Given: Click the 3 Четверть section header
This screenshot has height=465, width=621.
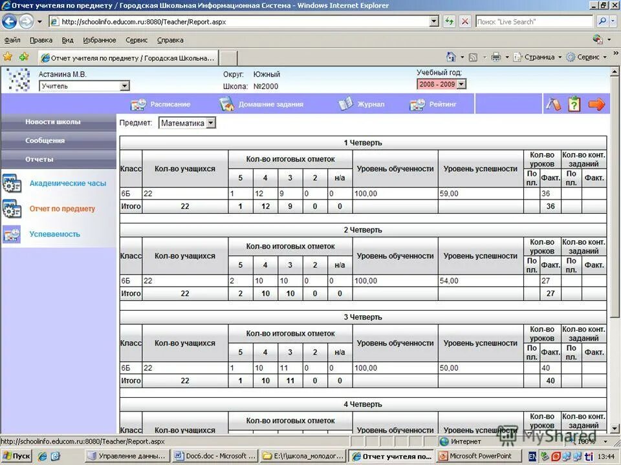Looking at the screenshot, I should pyautogui.click(x=363, y=317).
